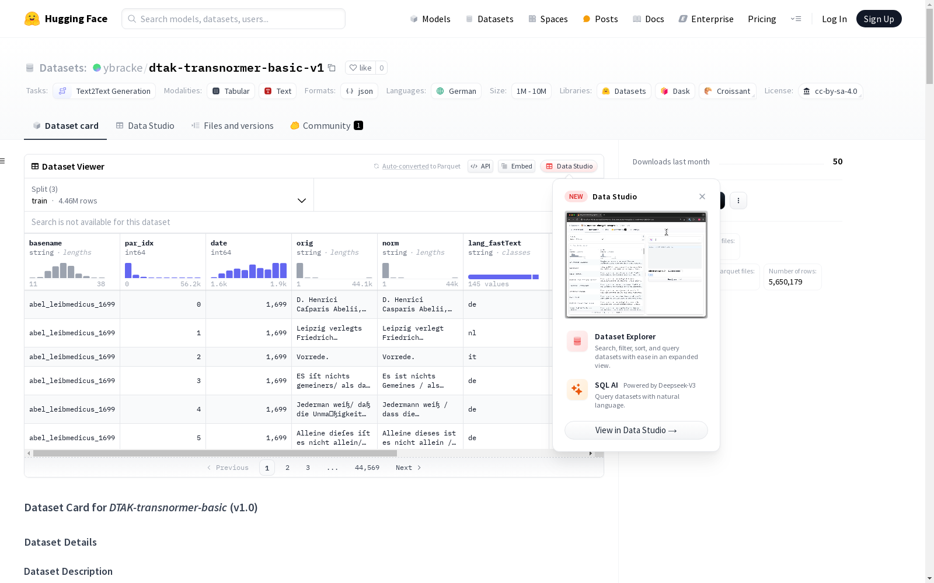Screen dimensions: 934x583
Task: Go to page 3 of the table
Action: pos(308,468)
